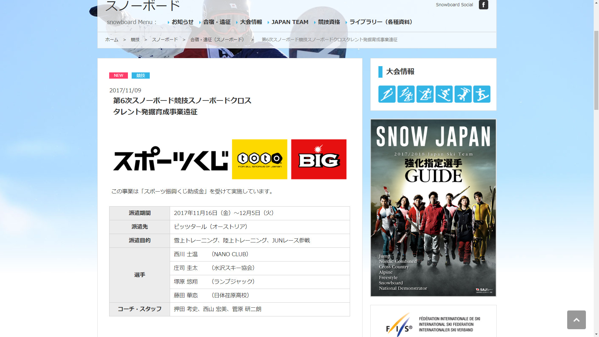Open the お知らせ menu item
This screenshot has width=599, height=337.
[x=182, y=22]
